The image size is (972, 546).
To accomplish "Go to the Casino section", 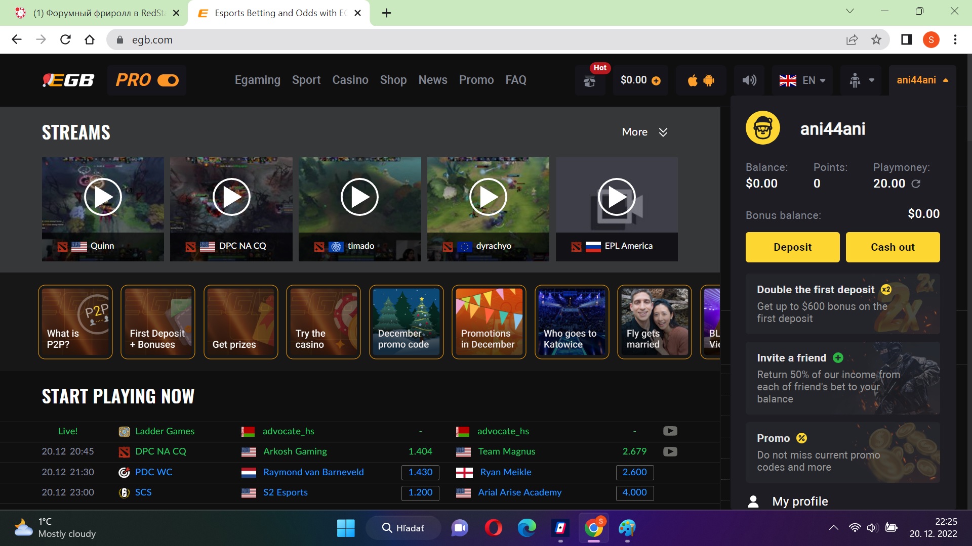I will [350, 80].
